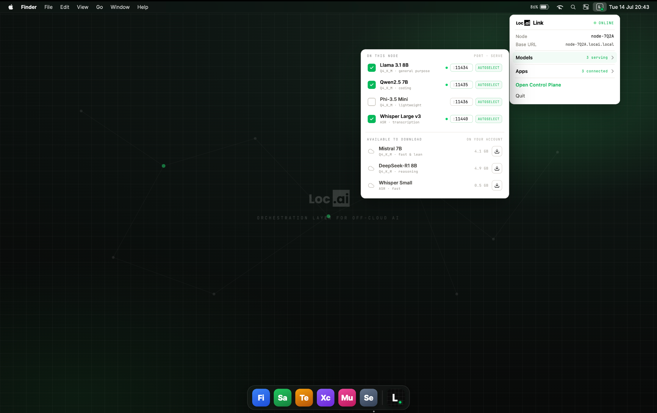Toggle AUTOSELECT for Qwen2.5 7B
Viewport: 657px width, 413px height.
[488, 85]
